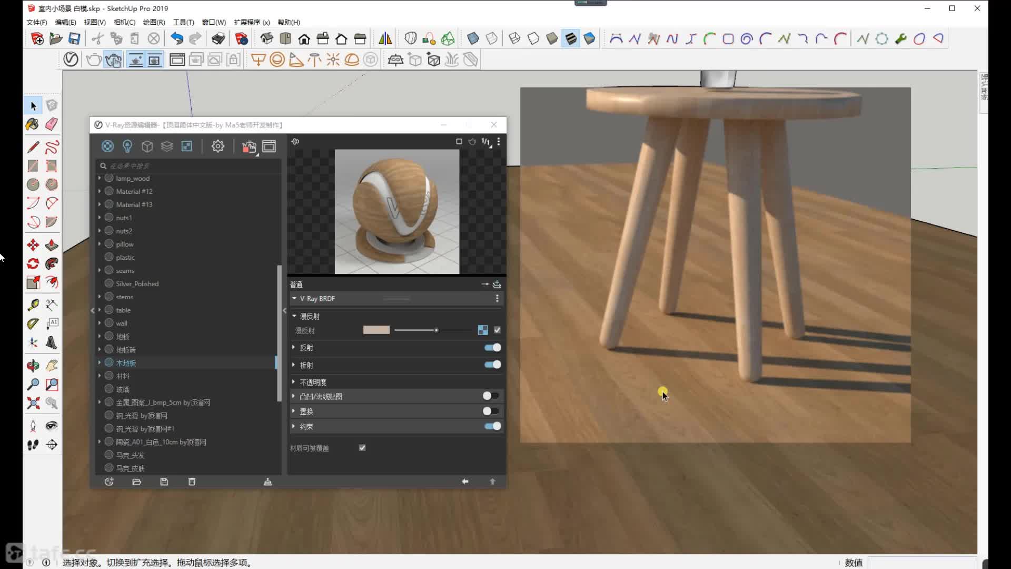Enable the 置换 displacement switch
This screenshot has width=1011, height=569.
tap(491, 411)
